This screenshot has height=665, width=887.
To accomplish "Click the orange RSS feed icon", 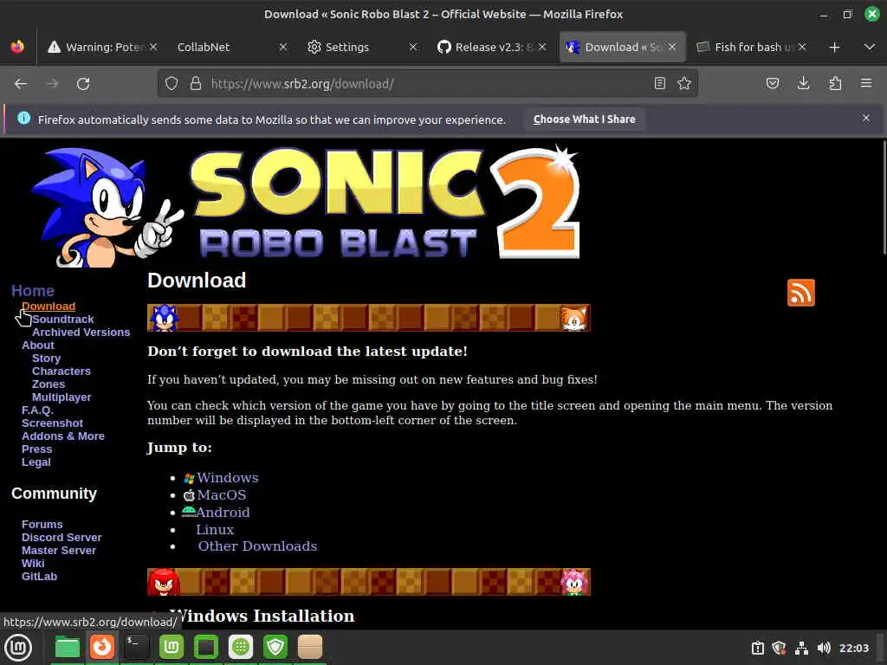I will pos(801,293).
